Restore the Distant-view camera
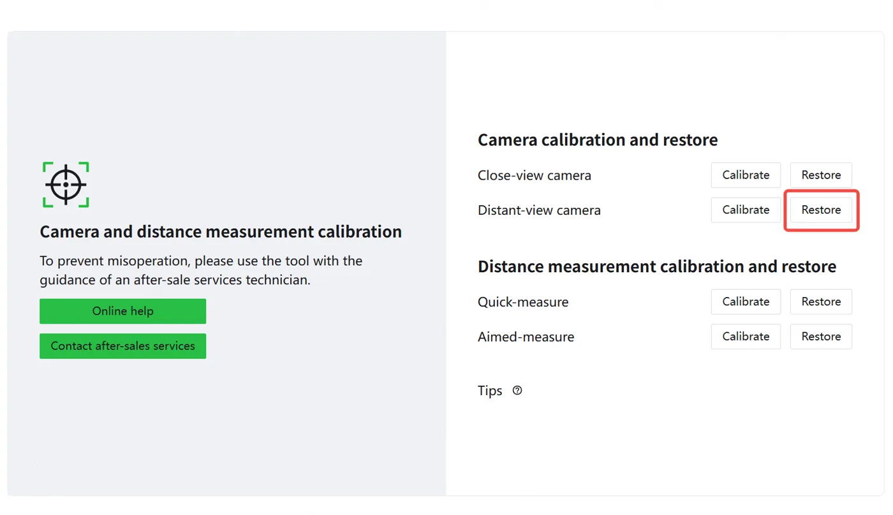Screen dimensions: 893x515 [x=821, y=210]
